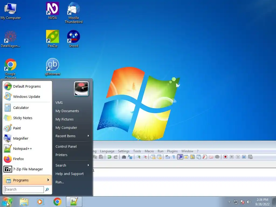
Task: Click Notepad++ Paste toolbar icon
Action: 101,157
